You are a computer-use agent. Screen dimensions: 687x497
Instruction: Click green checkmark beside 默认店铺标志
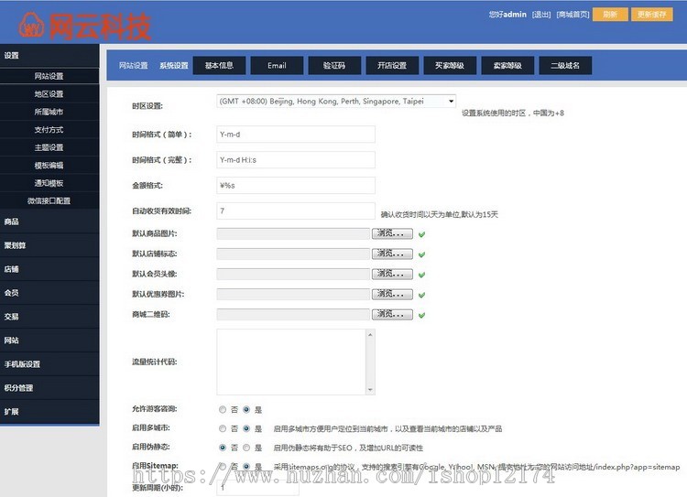421,254
